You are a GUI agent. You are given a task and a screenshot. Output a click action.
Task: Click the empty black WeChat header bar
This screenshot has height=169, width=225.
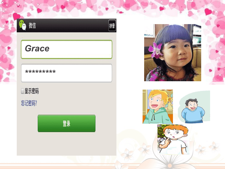point(72,25)
